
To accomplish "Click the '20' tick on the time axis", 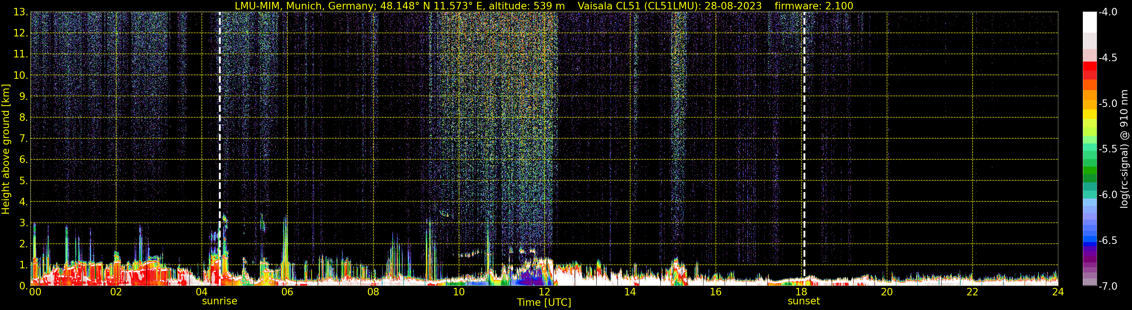I will pos(887,292).
